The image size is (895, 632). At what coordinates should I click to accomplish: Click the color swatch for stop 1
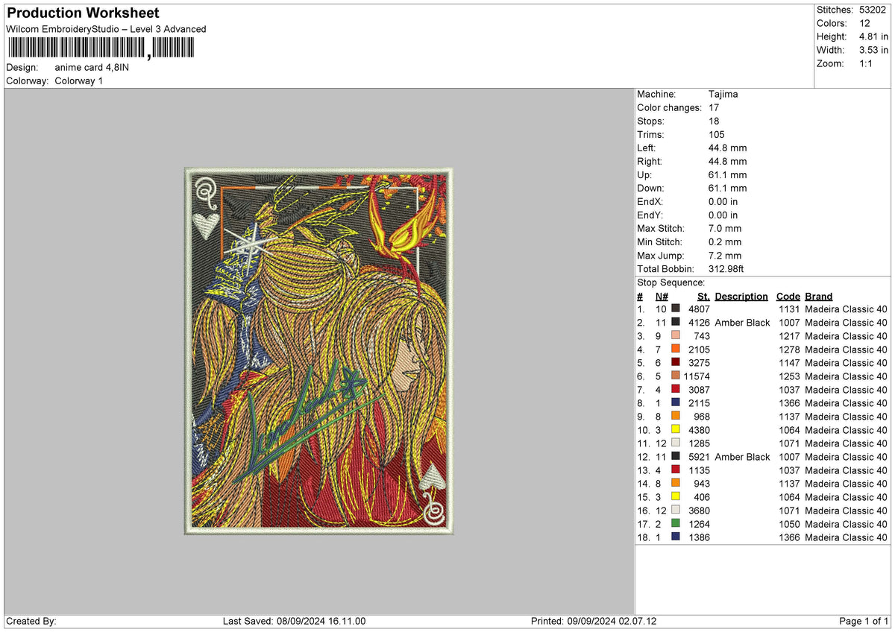(676, 309)
